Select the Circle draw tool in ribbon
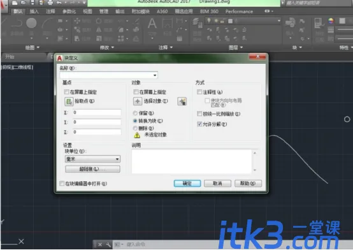 [x=31, y=23]
